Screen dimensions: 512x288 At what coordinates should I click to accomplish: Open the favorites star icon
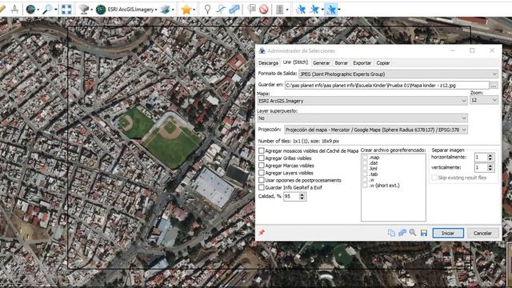[x=186, y=10]
